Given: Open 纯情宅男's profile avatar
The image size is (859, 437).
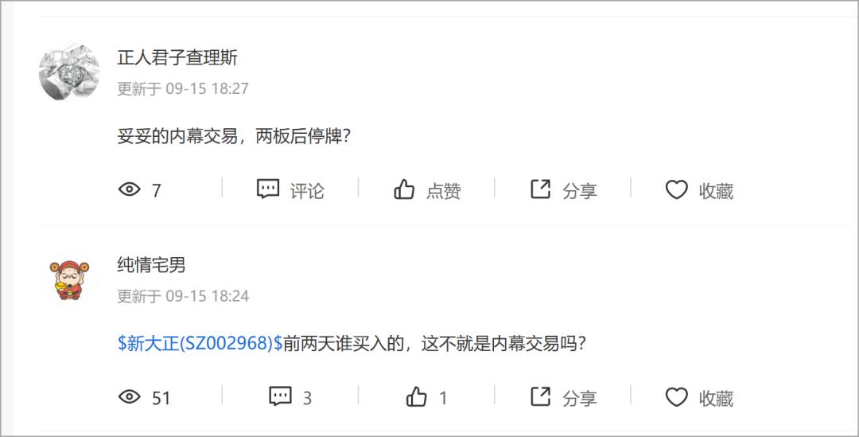Looking at the screenshot, I should point(69,280).
